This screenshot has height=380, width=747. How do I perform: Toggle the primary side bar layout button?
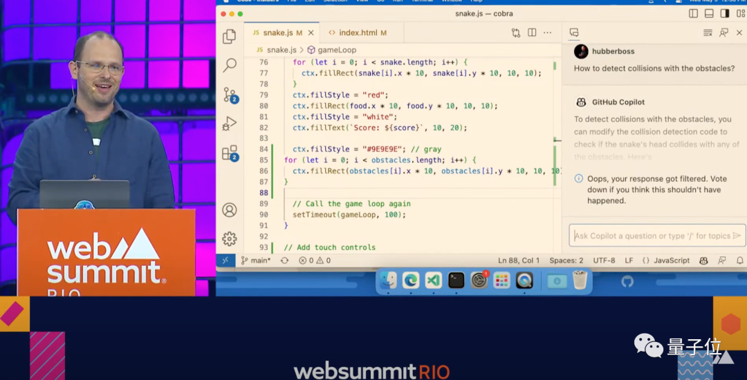click(694, 13)
